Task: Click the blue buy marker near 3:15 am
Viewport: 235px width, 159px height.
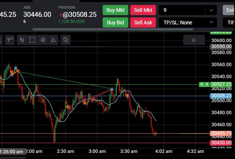Action: (112, 89)
